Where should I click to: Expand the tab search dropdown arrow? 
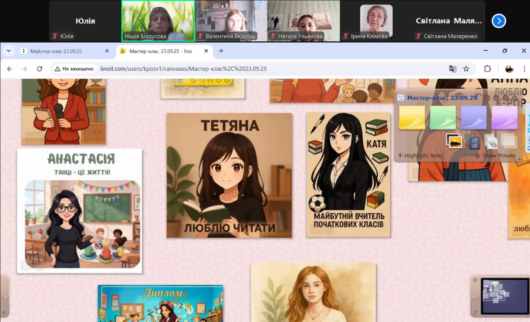(8, 51)
